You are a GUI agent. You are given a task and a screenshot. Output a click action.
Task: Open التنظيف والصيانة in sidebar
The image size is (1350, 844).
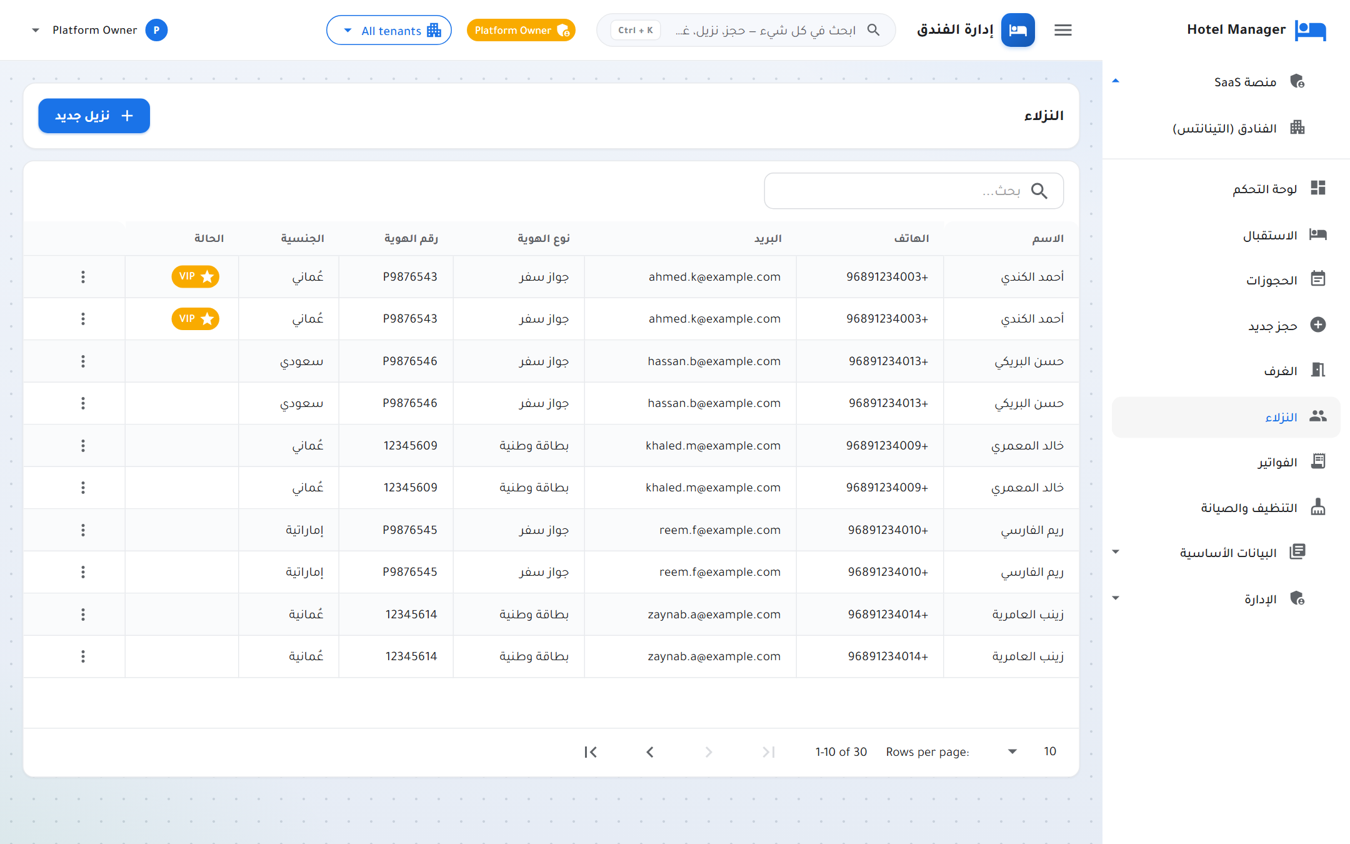pyautogui.click(x=1226, y=507)
